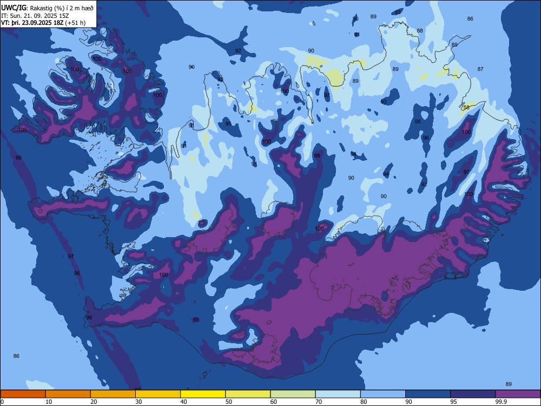Click the '87' humidity value on the map
The width and height of the screenshot is (541, 406).
480,69
